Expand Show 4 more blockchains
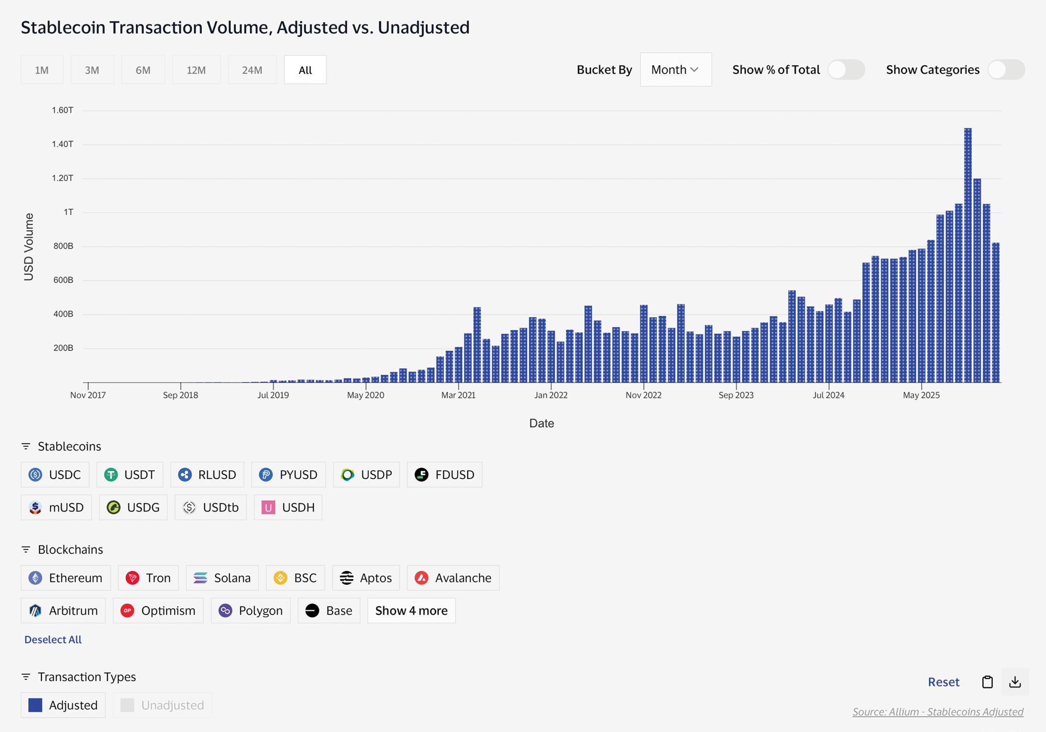This screenshot has height=732, width=1046. (x=411, y=610)
